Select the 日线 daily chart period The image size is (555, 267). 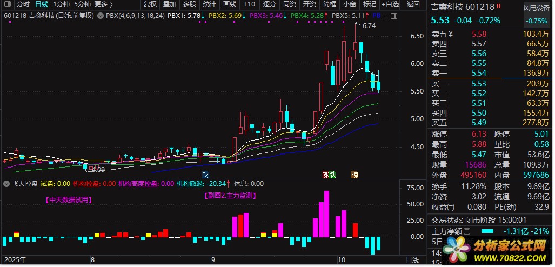tap(42, 4)
